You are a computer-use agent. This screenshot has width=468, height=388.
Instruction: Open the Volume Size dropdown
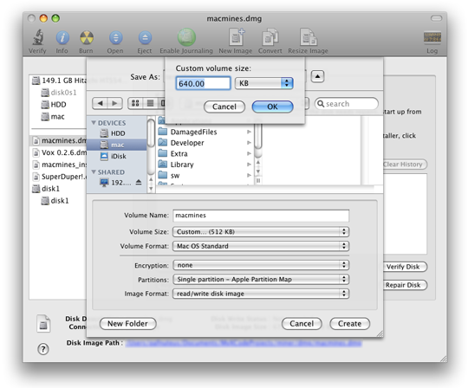pyautogui.click(x=261, y=232)
